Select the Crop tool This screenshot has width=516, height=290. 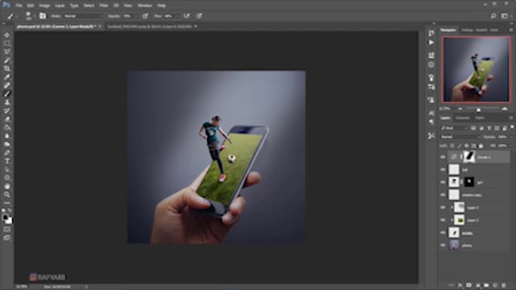coord(7,68)
